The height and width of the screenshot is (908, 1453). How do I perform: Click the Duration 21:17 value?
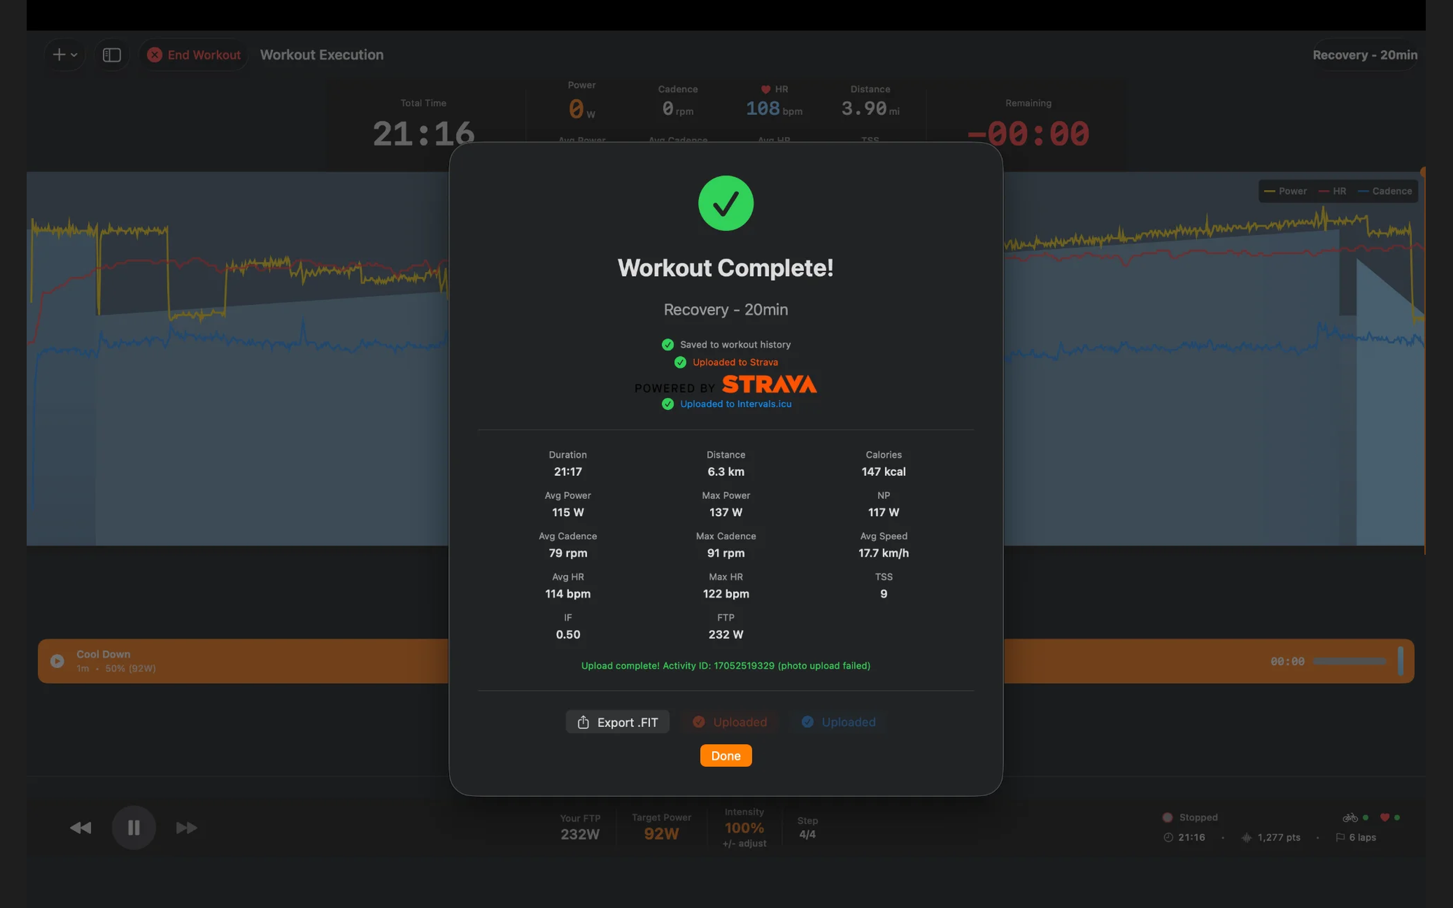(568, 472)
